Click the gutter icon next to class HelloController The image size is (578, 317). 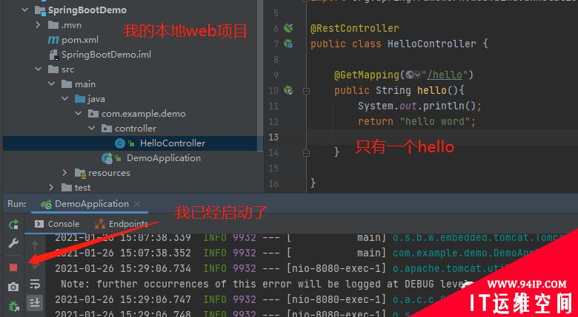pyautogui.click(x=288, y=44)
